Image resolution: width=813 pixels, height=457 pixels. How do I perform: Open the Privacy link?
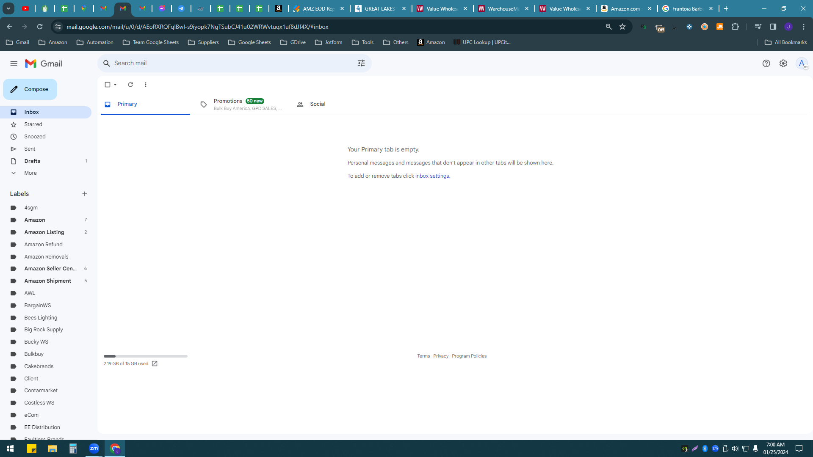(x=441, y=356)
